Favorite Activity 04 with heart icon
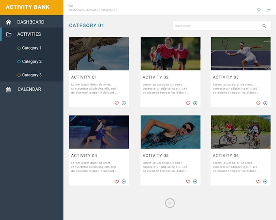The width and height of the screenshot is (276, 220). click(116, 181)
